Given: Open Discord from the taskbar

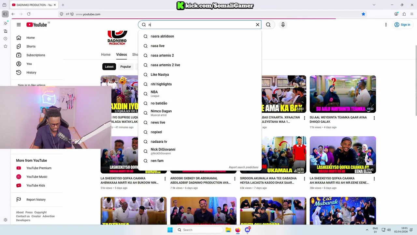Looking at the screenshot, I should pyautogui.click(x=247, y=230).
